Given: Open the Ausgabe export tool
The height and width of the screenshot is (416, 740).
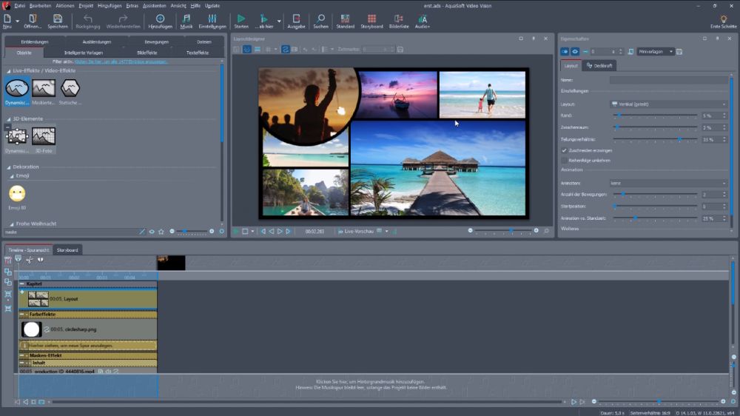Looking at the screenshot, I should (x=296, y=19).
